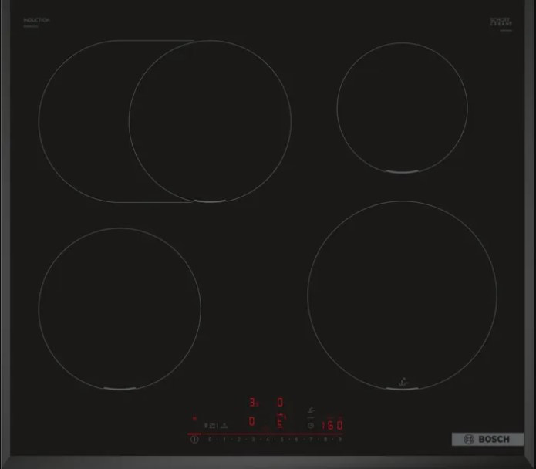
Task: Tap the timer clock icon
Action: point(311,425)
